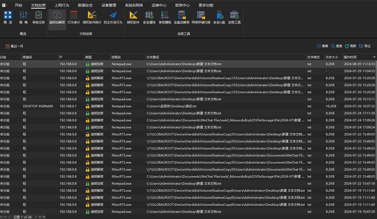Click the 进程名 column header

(x=128, y=57)
